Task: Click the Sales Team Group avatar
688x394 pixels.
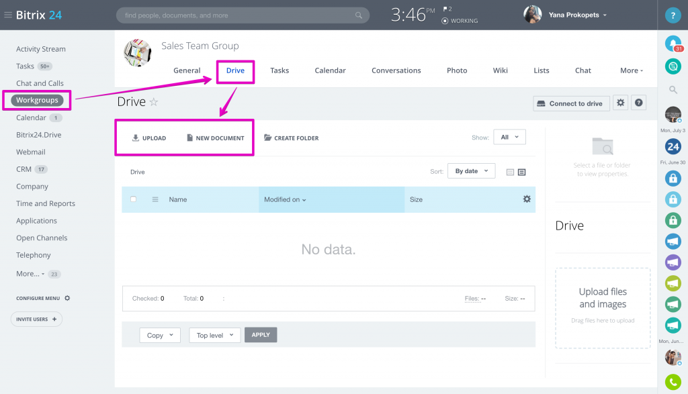Action: point(137,52)
